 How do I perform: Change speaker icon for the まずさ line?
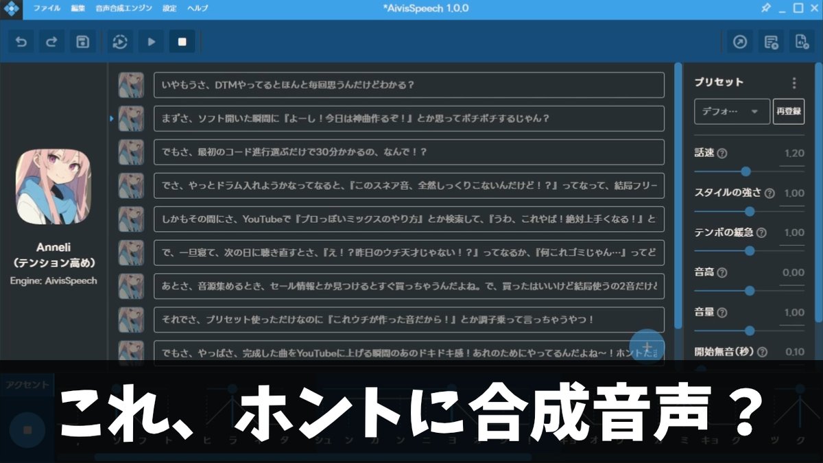pyautogui.click(x=131, y=119)
